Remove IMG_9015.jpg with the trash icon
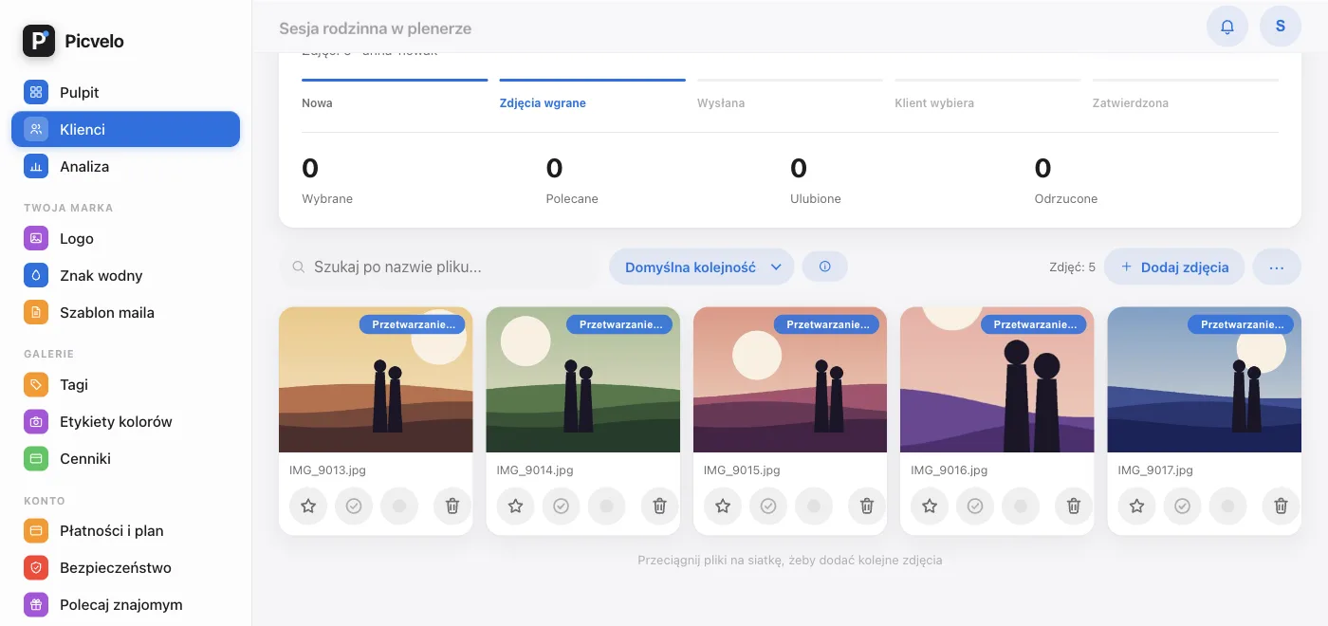This screenshot has height=626, width=1328. coord(867,506)
